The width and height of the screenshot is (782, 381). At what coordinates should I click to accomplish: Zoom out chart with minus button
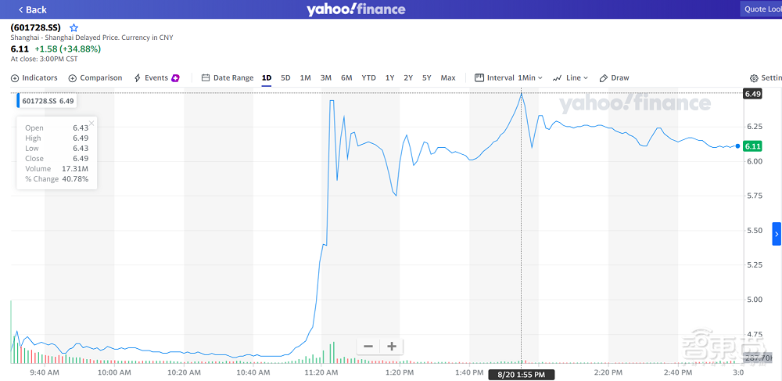point(368,347)
